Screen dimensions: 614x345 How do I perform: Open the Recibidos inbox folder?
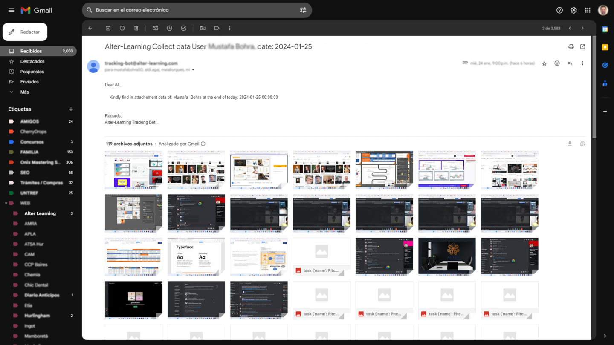click(31, 51)
